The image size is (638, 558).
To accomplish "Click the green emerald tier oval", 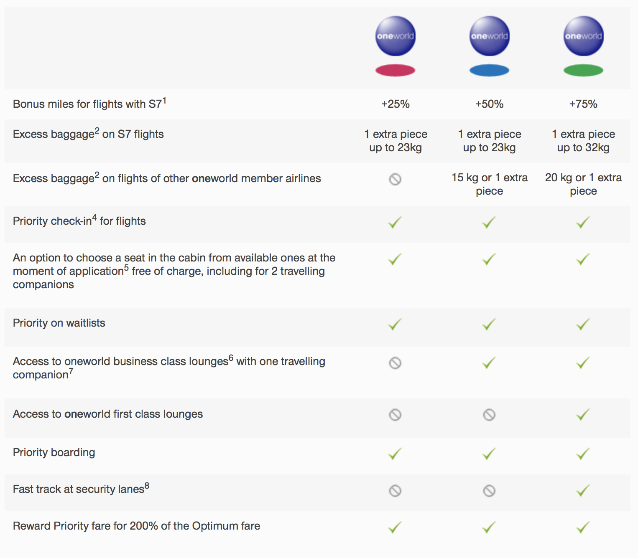I will coord(583,70).
